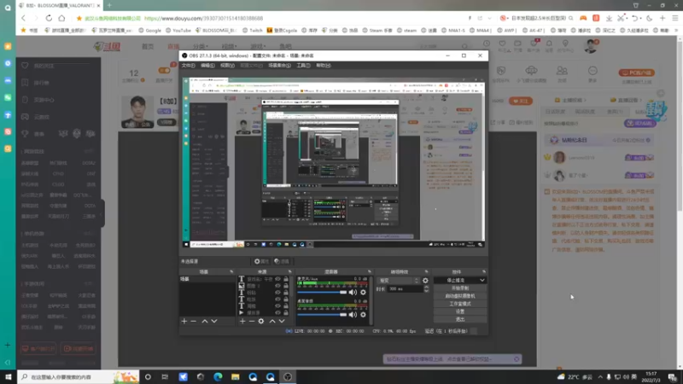Screen dimensions: 683x384
Task: Add a new scene with plus icon
Action: point(184,322)
